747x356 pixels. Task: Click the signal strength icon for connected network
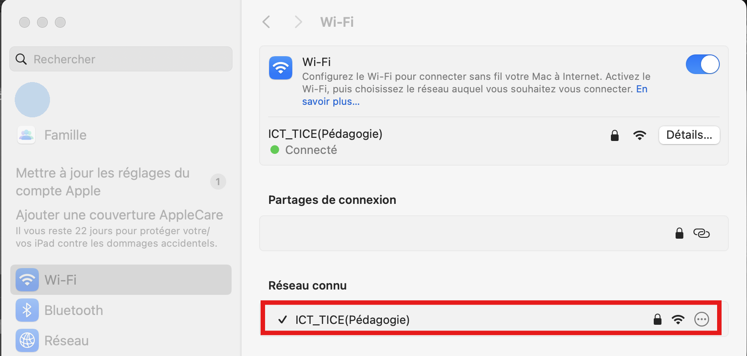pos(640,135)
